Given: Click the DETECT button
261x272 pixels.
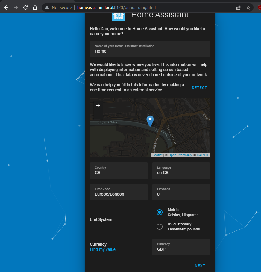Looking at the screenshot, I should 199,88.
